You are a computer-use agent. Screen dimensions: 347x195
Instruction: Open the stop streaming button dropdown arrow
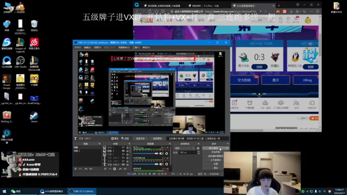point(227,148)
